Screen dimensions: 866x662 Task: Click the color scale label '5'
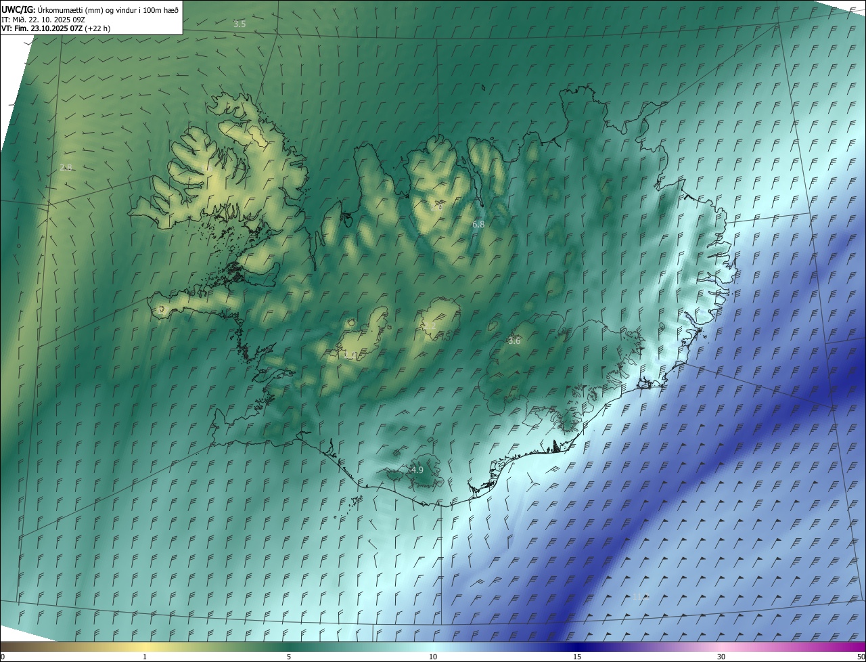(289, 657)
